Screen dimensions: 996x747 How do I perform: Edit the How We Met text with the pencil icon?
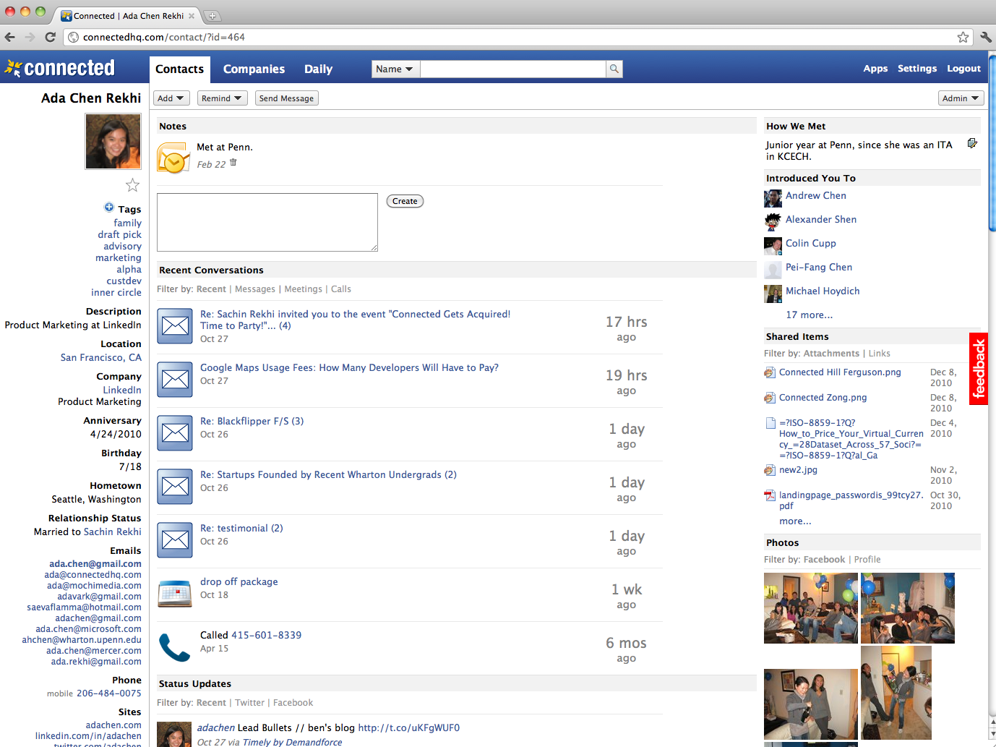(x=972, y=144)
